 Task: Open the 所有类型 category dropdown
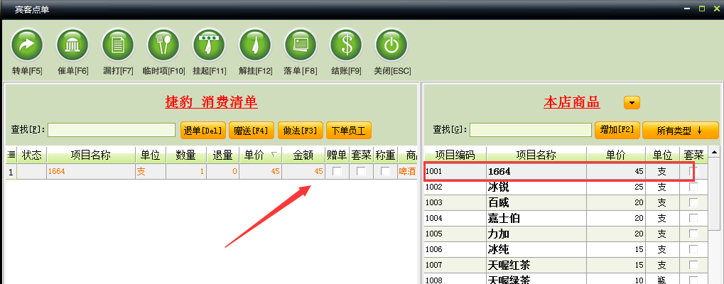tap(680, 131)
